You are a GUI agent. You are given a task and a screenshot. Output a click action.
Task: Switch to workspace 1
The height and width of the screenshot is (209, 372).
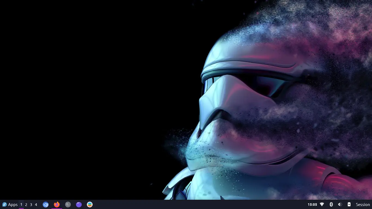click(x=21, y=204)
